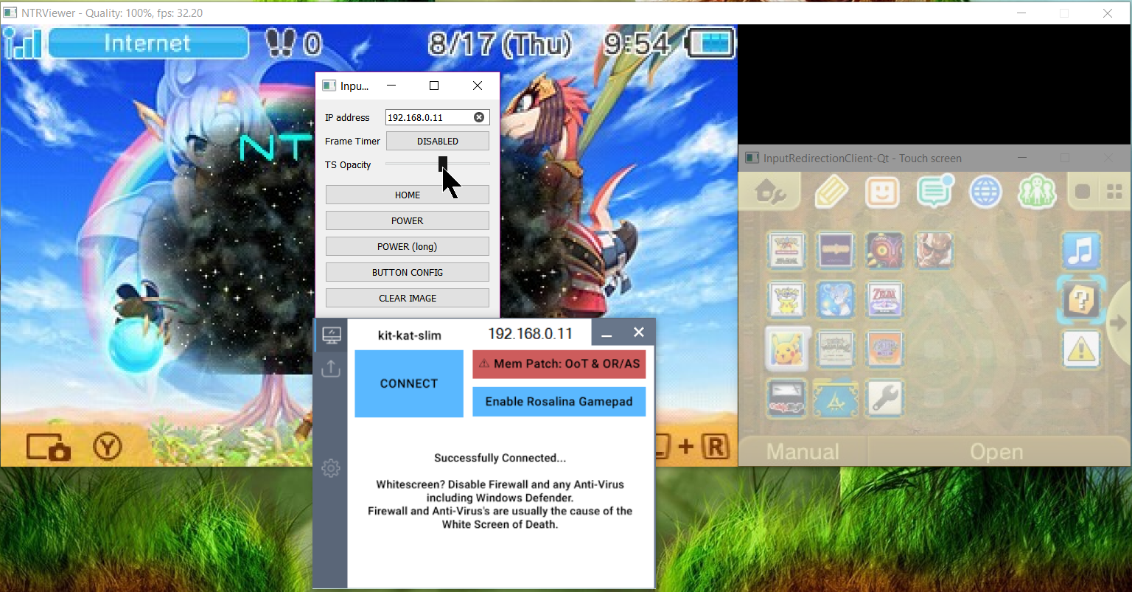Image resolution: width=1132 pixels, height=592 pixels.
Task: Select the Nintendo 3DS Sound music note
Action: [x=1080, y=250]
